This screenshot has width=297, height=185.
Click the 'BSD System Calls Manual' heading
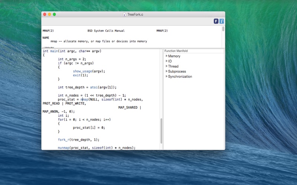pos(106,31)
